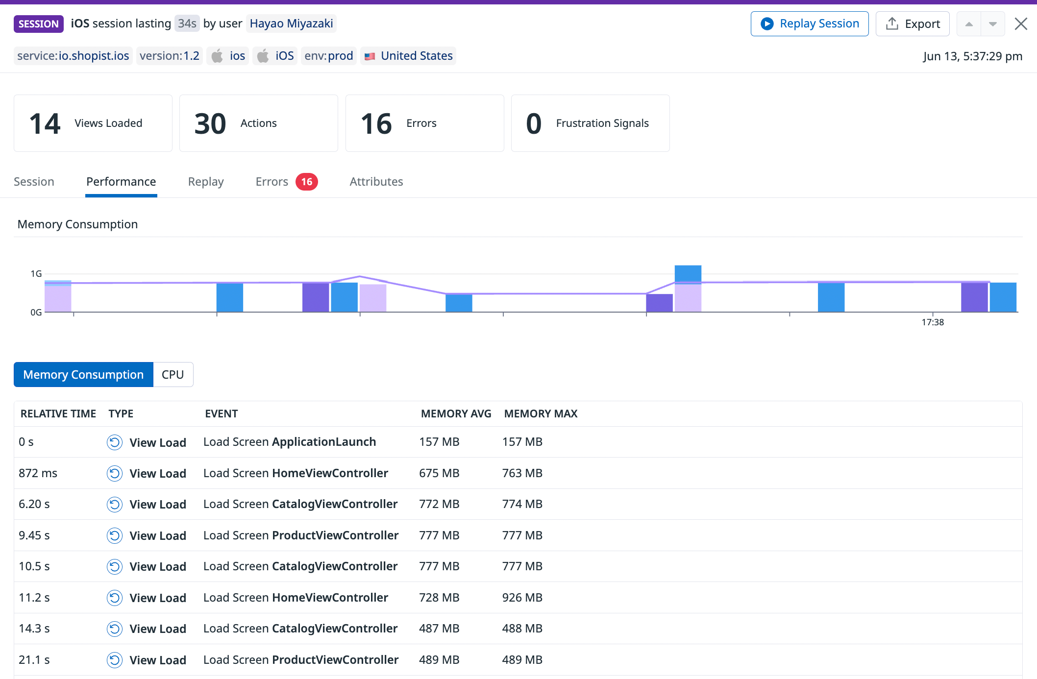Click the play icon in Replay Session
The height and width of the screenshot is (679, 1037).
click(x=767, y=24)
